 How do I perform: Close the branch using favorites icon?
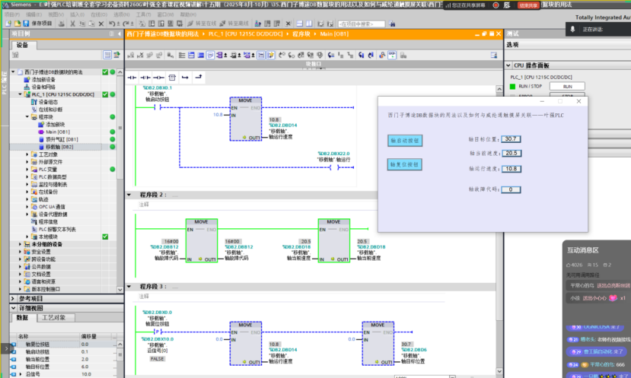[199, 77]
